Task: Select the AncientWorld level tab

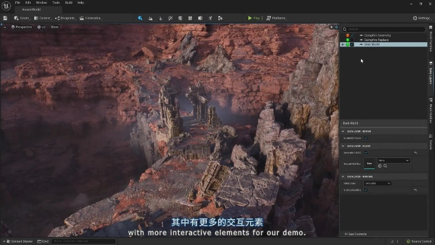Action: pos(38,9)
